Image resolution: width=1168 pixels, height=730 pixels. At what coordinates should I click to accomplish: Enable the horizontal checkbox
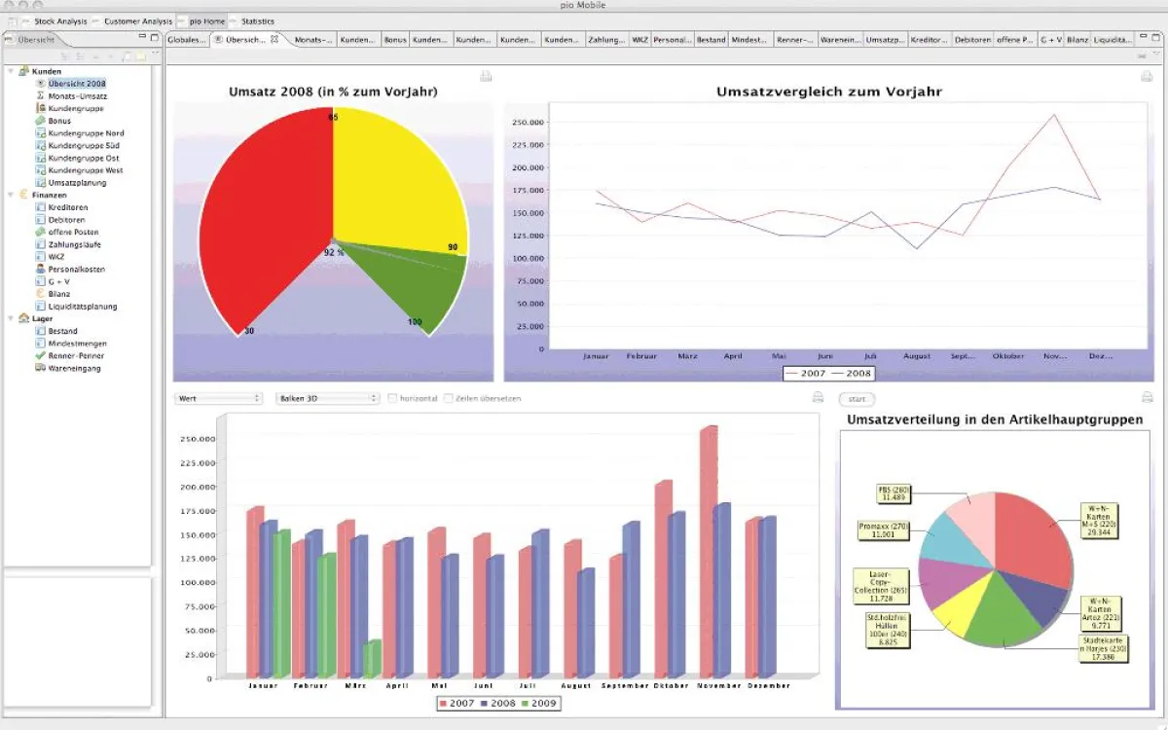392,398
